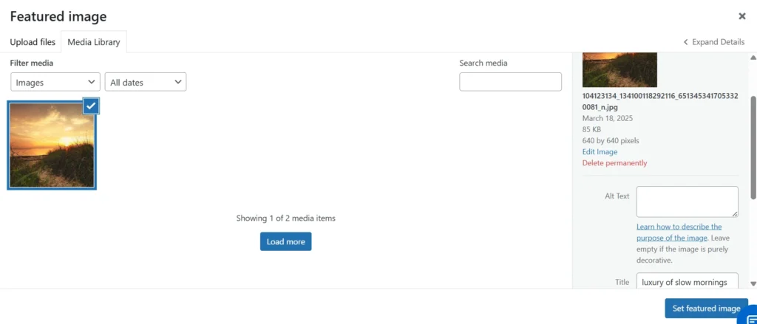Viewport: 757px width, 324px height.
Task: Switch to the Upload files tab
Action: [33, 42]
